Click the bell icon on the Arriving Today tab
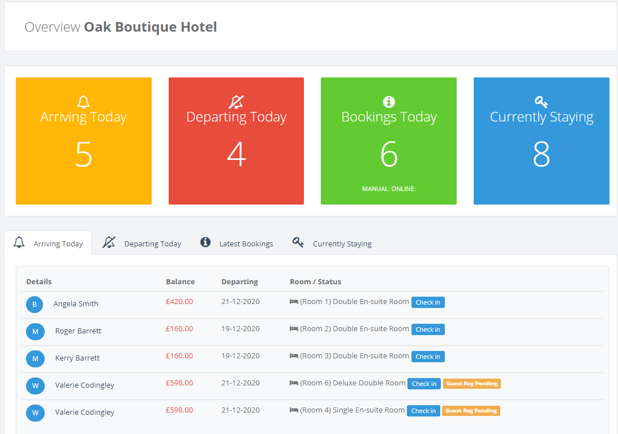Screen dimensions: 618x434 tap(19, 242)
